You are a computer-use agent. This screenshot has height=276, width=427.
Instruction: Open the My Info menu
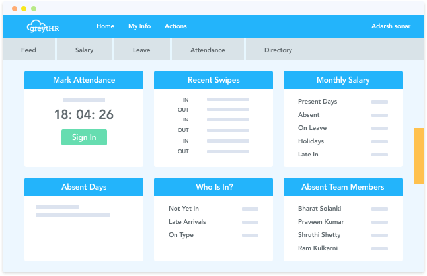(139, 26)
